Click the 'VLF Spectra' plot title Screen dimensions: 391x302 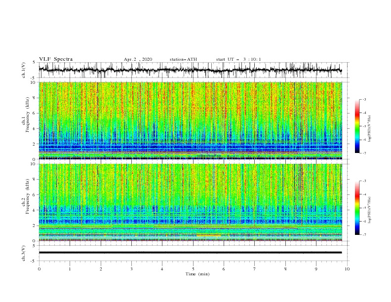click(56, 59)
